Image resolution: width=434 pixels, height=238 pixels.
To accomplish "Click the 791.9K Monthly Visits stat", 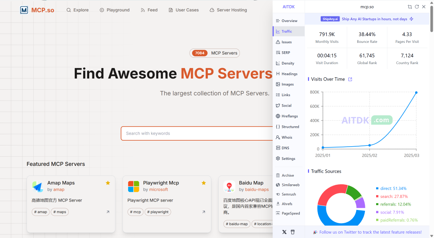I will tap(327, 38).
